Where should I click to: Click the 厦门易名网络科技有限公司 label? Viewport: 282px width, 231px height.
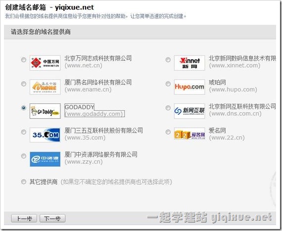98,82
